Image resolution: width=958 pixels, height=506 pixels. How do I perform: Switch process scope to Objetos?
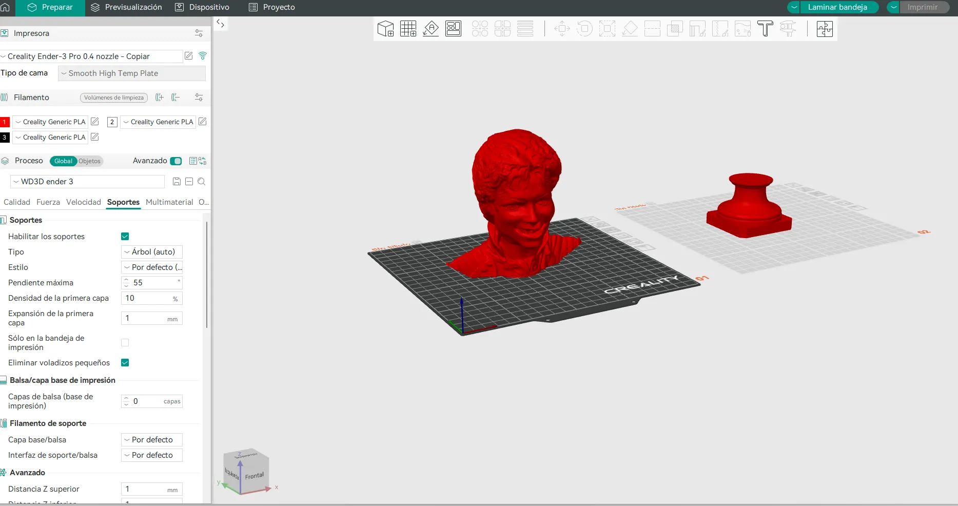pos(90,161)
